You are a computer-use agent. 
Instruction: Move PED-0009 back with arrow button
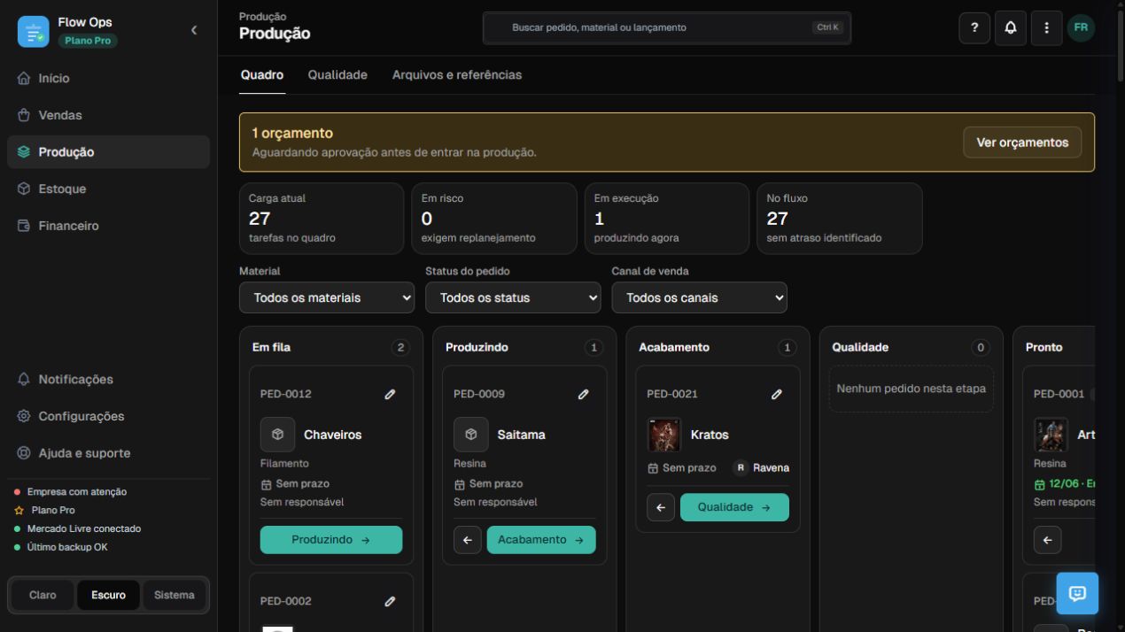[468, 540]
